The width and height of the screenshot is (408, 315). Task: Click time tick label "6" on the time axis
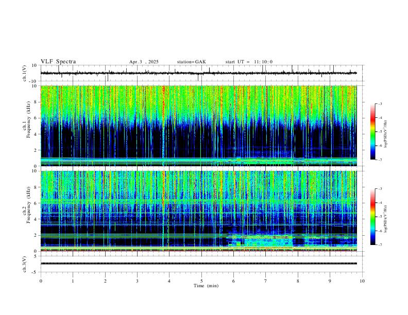point(234,281)
